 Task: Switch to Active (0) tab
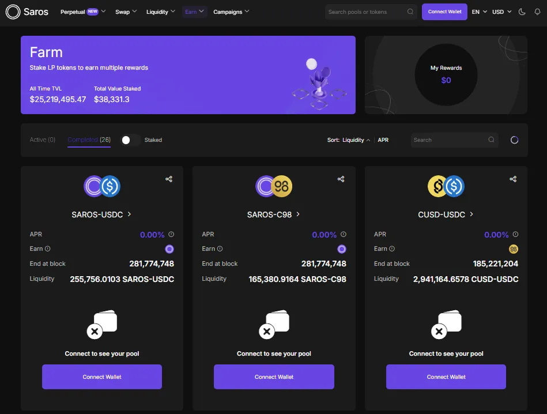tap(43, 140)
